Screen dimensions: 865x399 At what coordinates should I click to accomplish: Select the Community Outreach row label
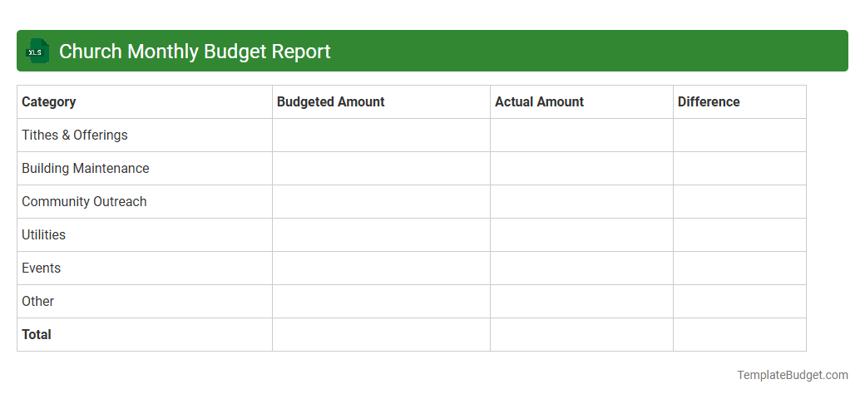[x=84, y=202]
